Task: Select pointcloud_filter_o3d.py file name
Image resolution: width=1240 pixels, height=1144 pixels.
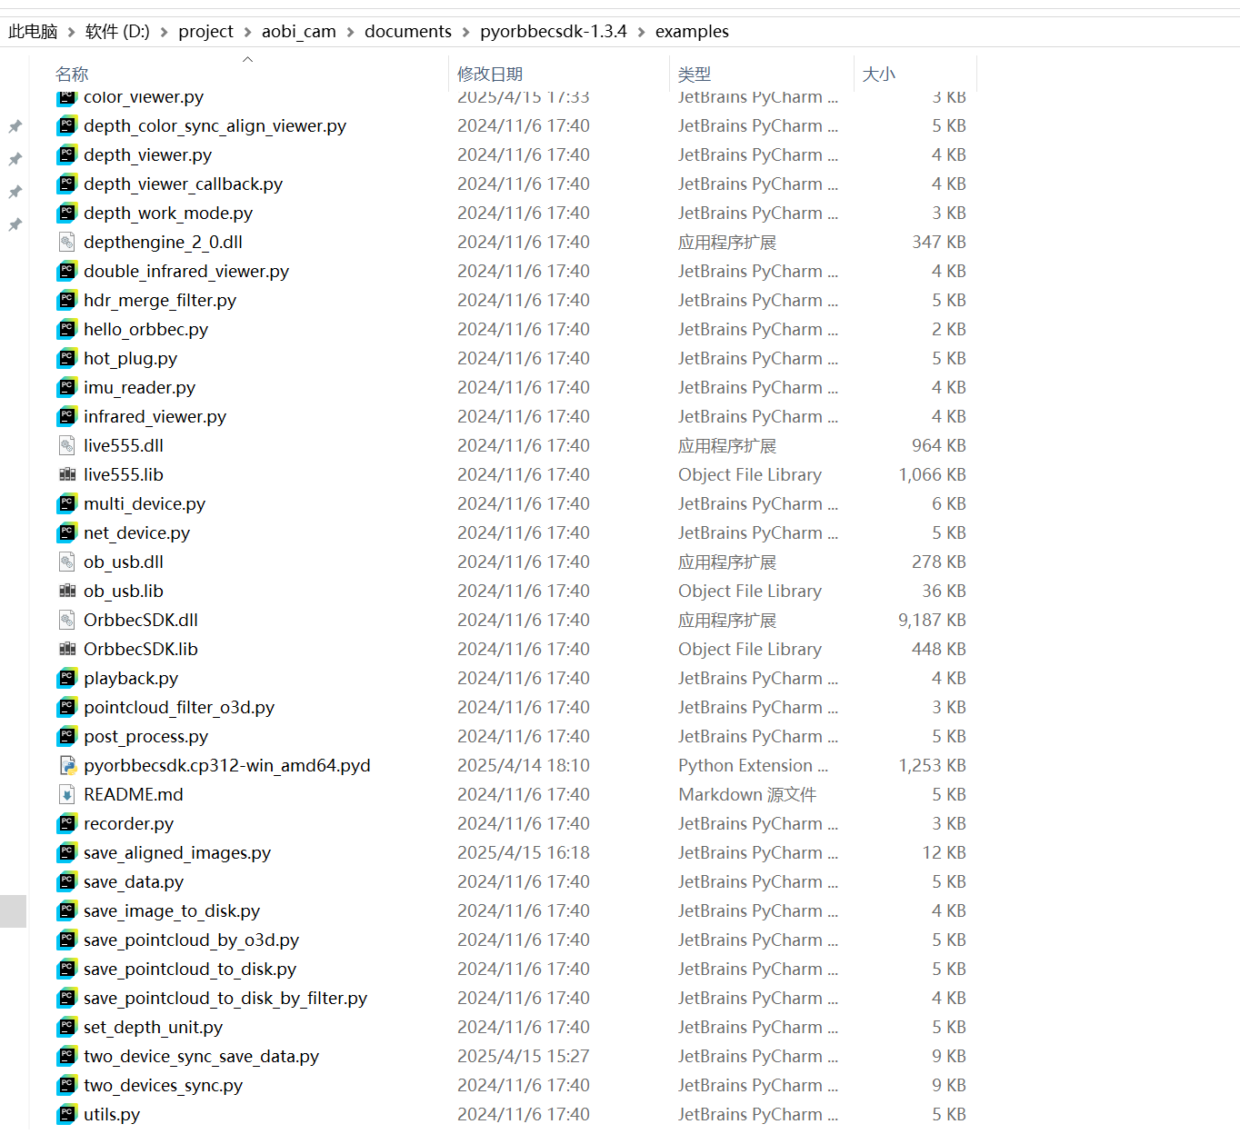Action: (179, 707)
